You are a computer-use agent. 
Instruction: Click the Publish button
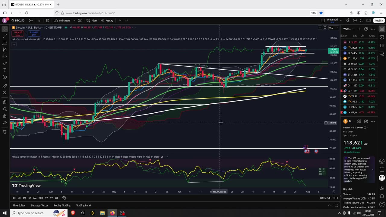tap(379, 20)
